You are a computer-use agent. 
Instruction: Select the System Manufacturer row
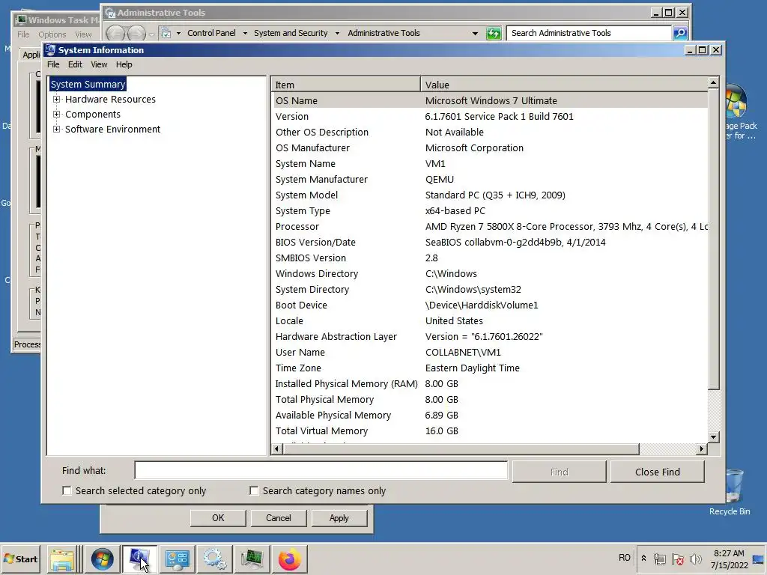(490, 180)
